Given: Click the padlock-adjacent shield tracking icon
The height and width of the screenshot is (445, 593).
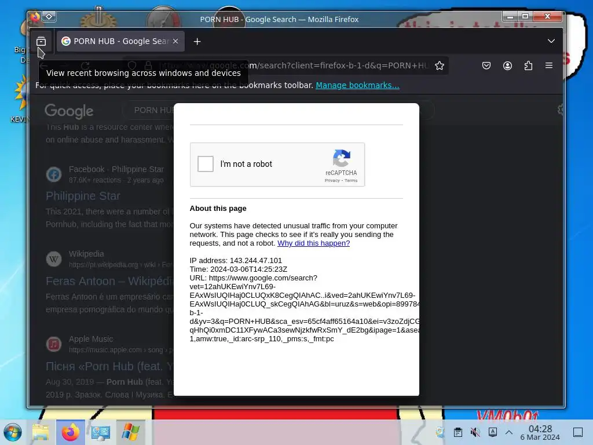Looking at the screenshot, I should [x=132, y=65].
